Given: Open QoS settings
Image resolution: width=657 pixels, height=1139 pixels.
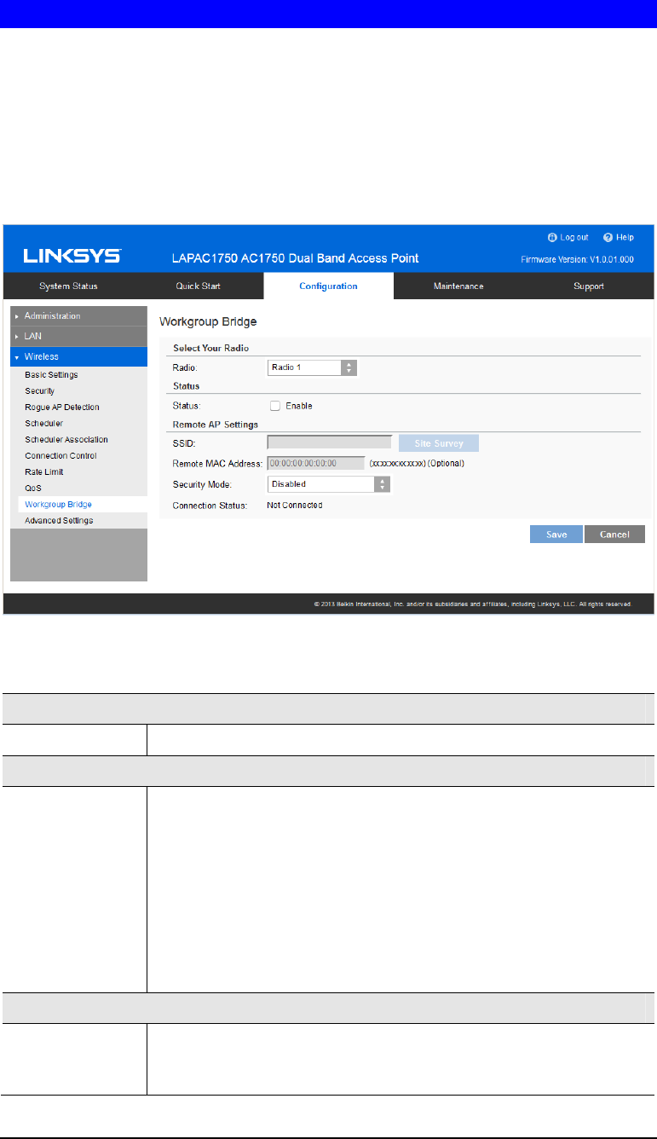Looking at the screenshot, I should [x=32, y=488].
